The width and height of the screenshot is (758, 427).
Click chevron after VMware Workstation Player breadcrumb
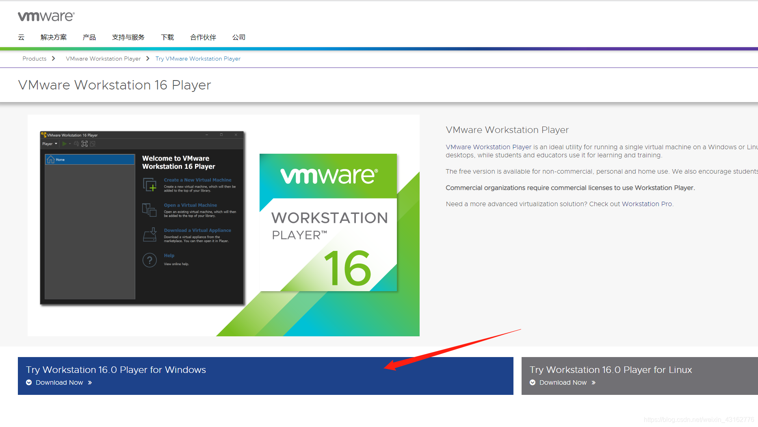[x=148, y=59]
